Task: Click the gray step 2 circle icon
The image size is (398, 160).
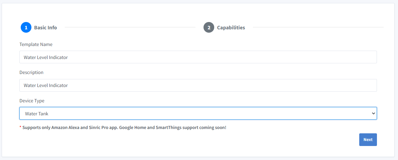Action: [209, 27]
